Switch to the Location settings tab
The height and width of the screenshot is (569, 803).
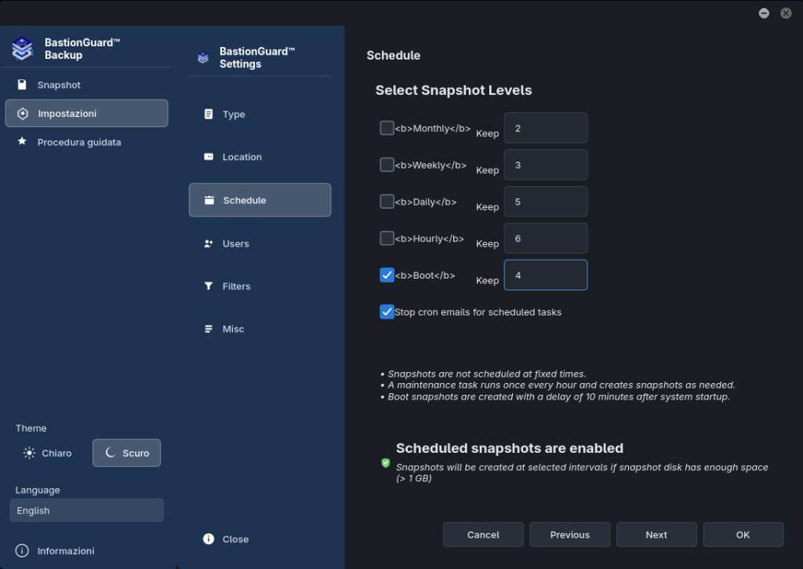coord(260,157)
